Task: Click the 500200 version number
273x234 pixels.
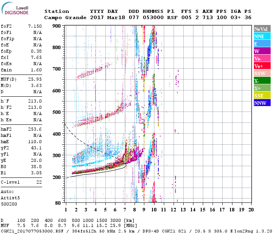Action: [9, 204]
